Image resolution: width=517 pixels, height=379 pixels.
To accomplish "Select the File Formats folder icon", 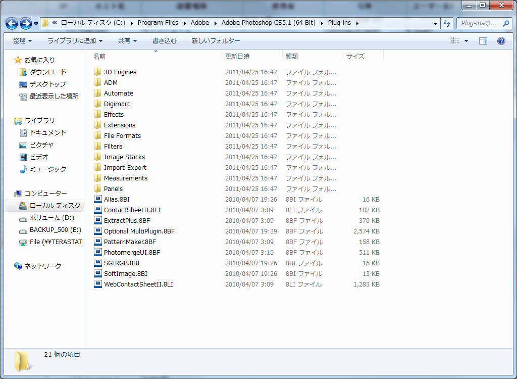I will coord(97,135).
